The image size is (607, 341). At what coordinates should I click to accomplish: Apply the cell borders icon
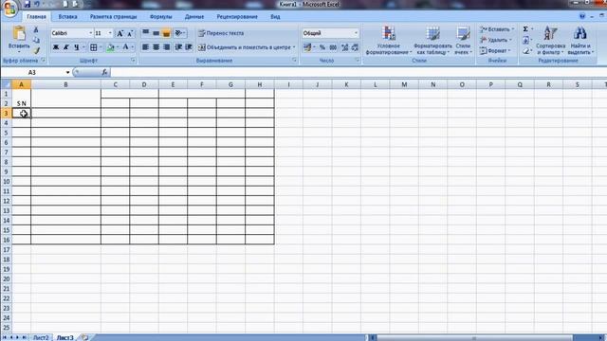[94, 47]
